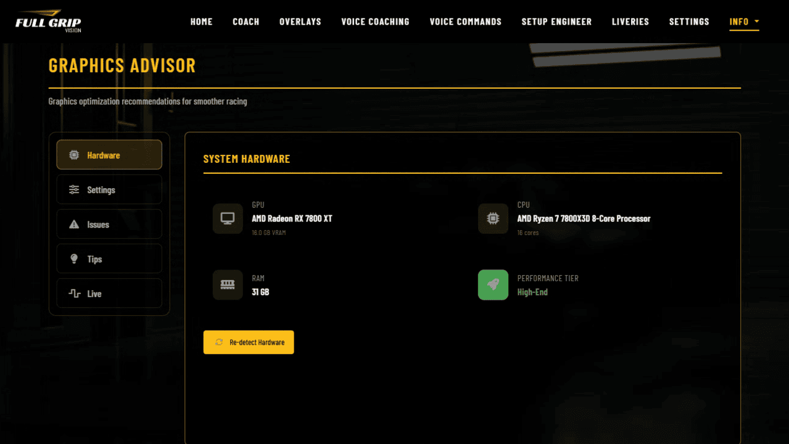Image resolution: width=789 pixels, height=444 pixels.
Task: Open the Liveries page
Action: click(630, 22)
